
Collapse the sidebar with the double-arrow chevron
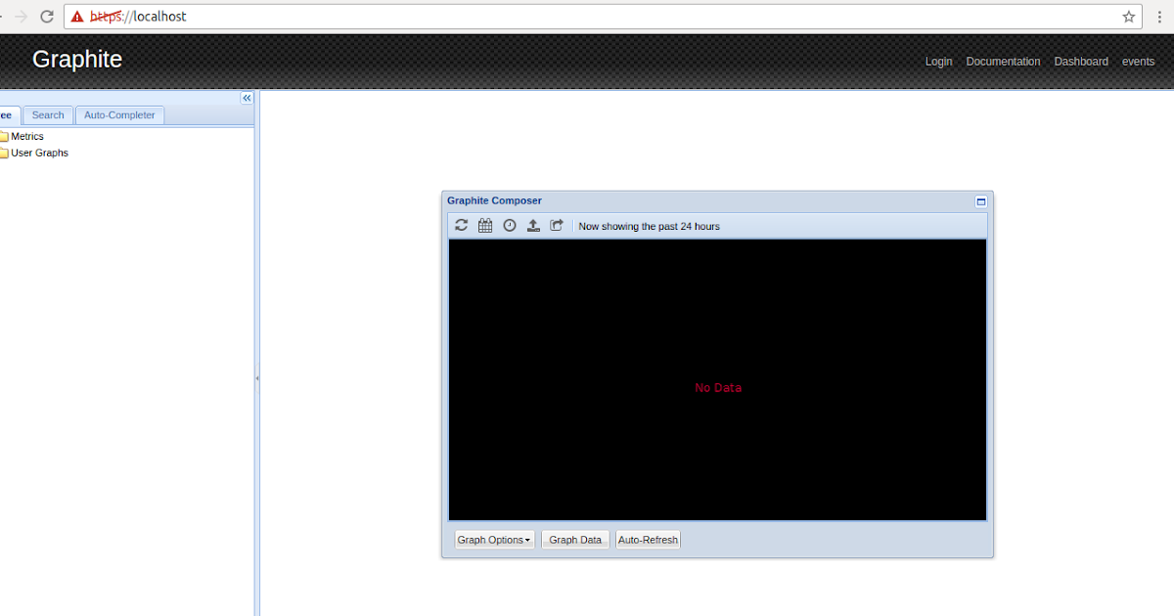247,98
